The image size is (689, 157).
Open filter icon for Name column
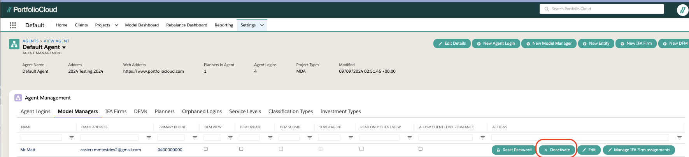72,138
